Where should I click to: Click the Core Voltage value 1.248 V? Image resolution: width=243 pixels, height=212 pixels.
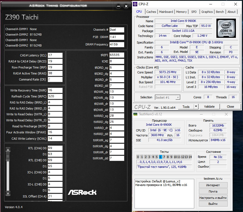pos(202,36)
